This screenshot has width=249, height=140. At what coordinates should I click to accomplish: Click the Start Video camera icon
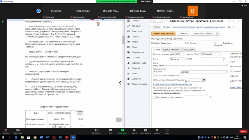click(18, 130)
